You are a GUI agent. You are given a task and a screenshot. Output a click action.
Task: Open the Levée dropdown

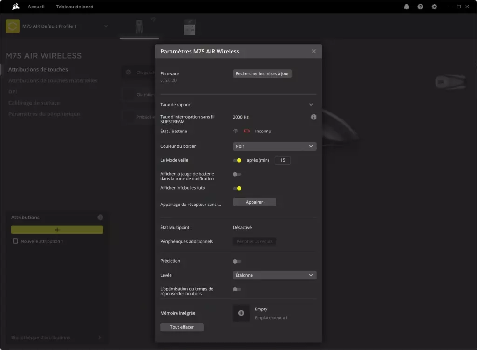coord(274,275)
